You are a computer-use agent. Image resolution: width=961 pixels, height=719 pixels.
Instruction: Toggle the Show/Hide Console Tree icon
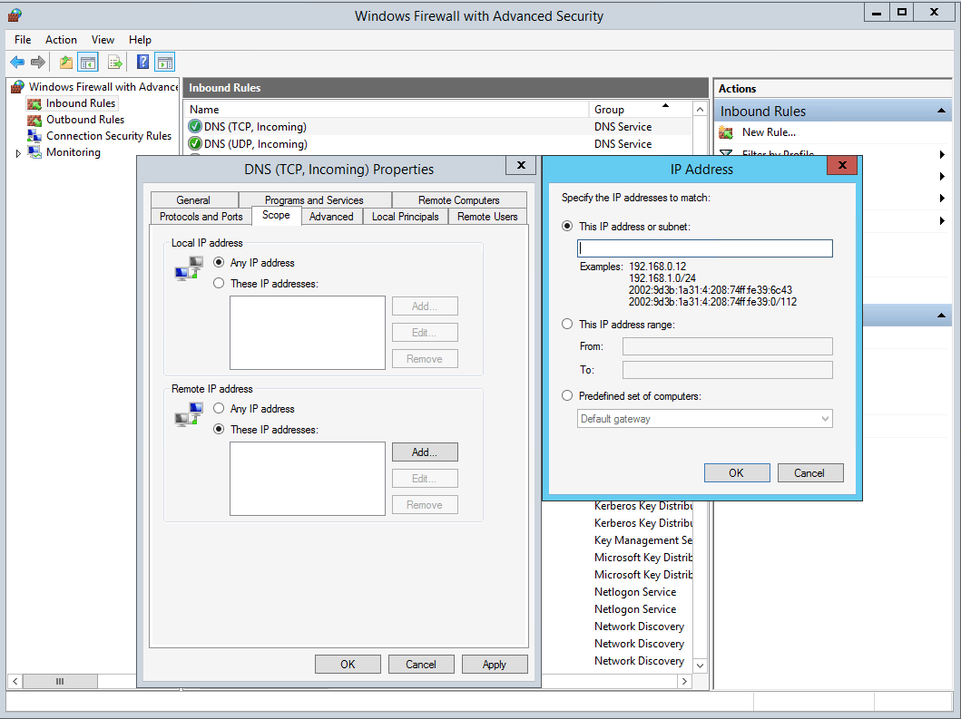[88, 62]
